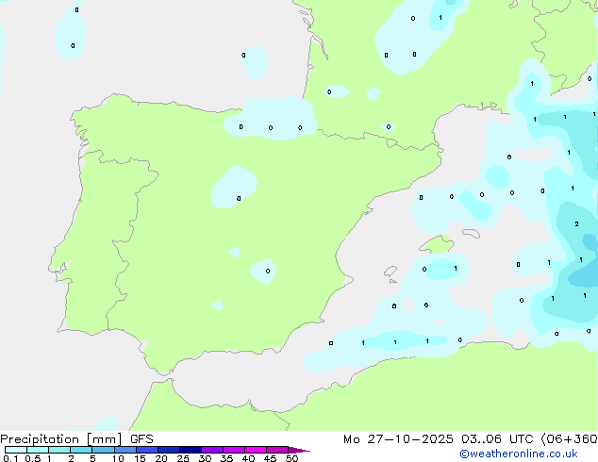Click legend scale label '25'

183,458
